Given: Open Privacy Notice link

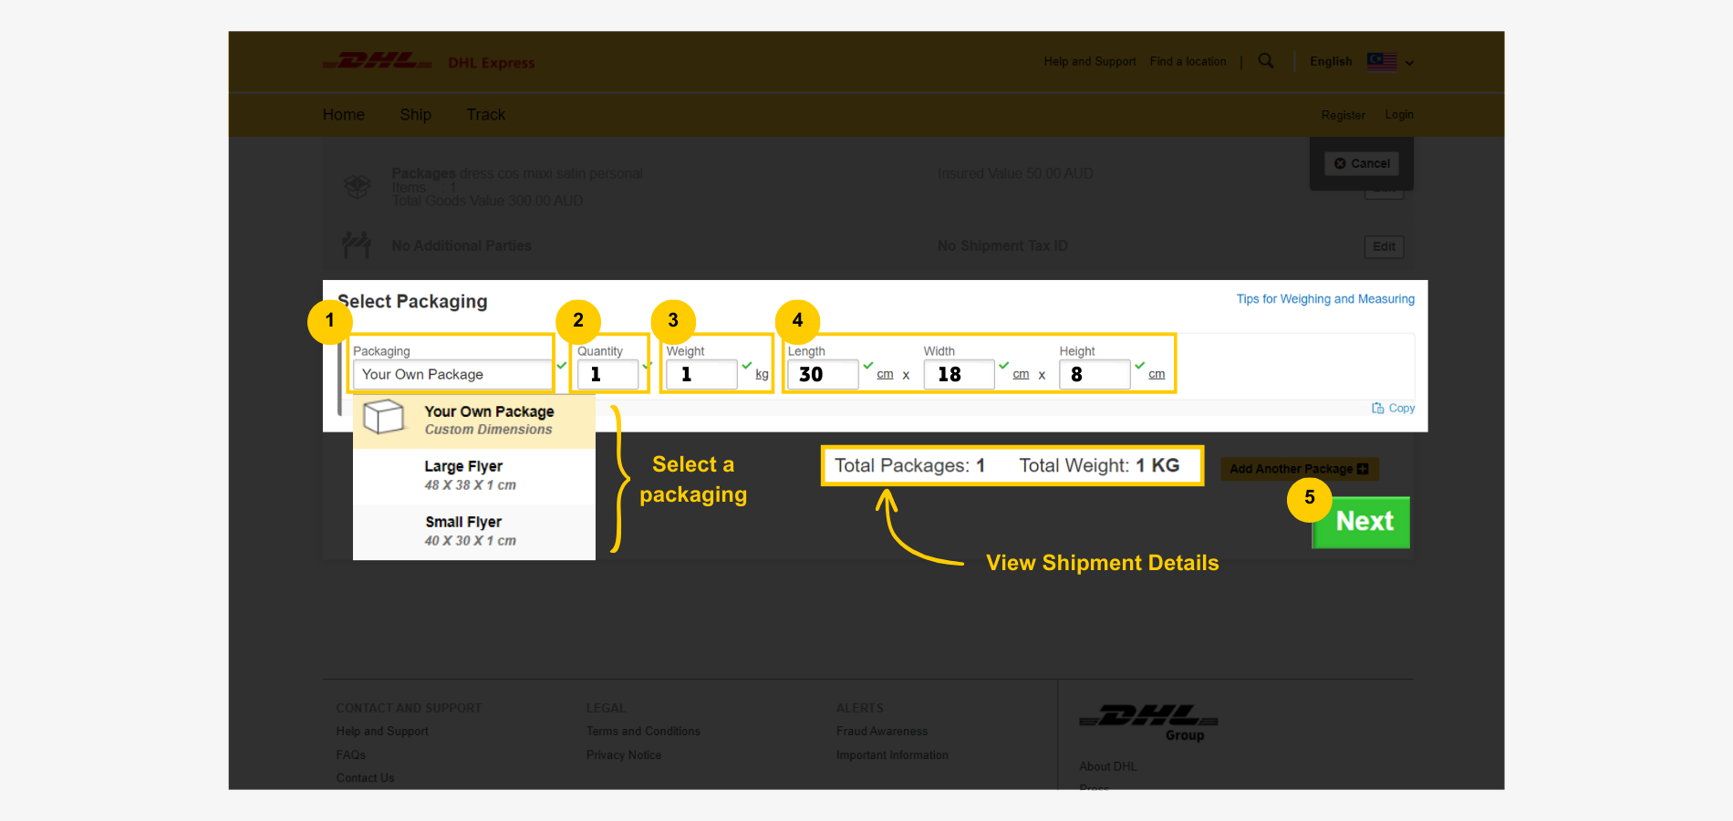Looking at the screenshot, I should 624,755.
